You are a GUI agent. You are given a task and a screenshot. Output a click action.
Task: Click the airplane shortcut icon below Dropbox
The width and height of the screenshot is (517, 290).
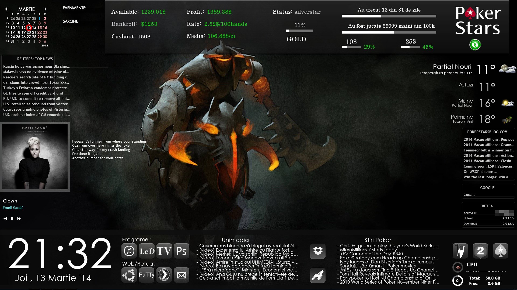pos(318,275)
